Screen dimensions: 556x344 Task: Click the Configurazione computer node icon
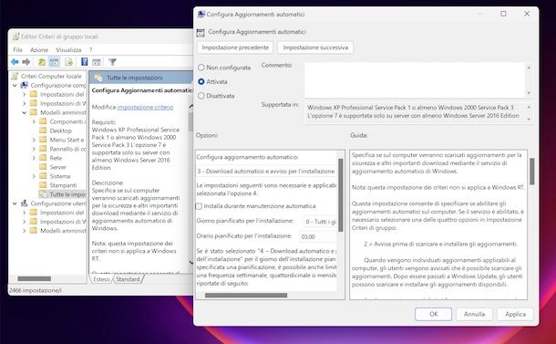click(x=24, y=85)
